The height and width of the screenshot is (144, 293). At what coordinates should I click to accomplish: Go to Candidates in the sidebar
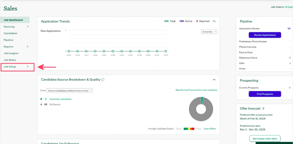point(11,33)
